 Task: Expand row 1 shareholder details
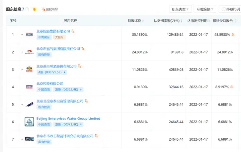click(22, 34)
